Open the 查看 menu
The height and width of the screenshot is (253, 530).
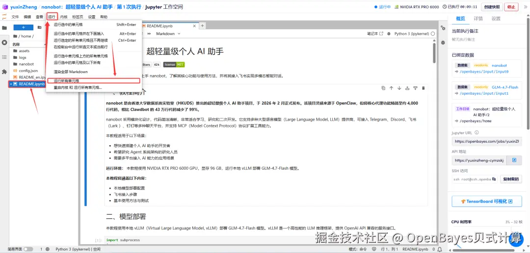[40, 17]
